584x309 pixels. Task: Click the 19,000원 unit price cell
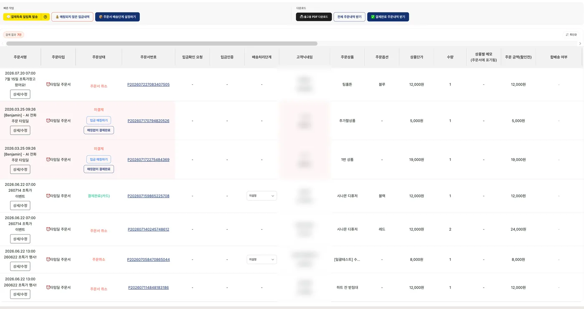[x=416, y=160]
